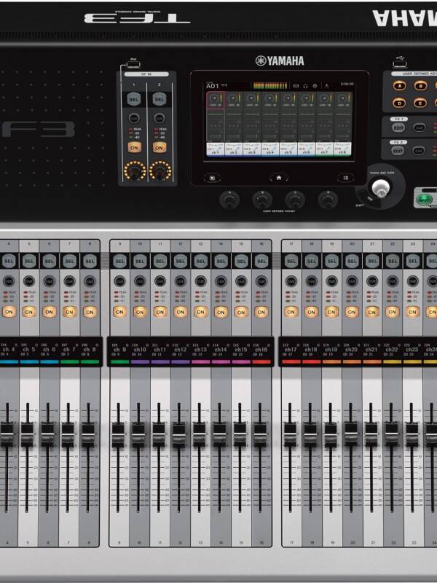The width and height of the screenshot is (437, 583).
Task: Tap the ch 2 name cell on touchscreen
Action: click(x=233, y=149)
